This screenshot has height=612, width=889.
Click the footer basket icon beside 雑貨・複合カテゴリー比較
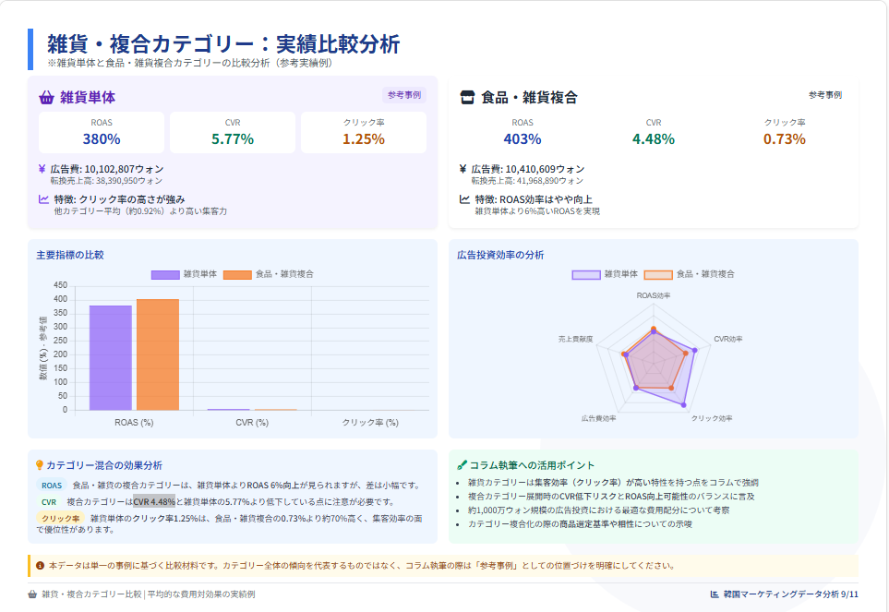(33, 594)
